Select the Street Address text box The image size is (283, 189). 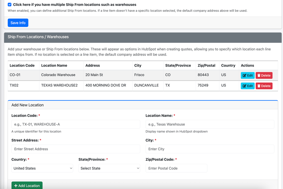[x=76, y=149]
